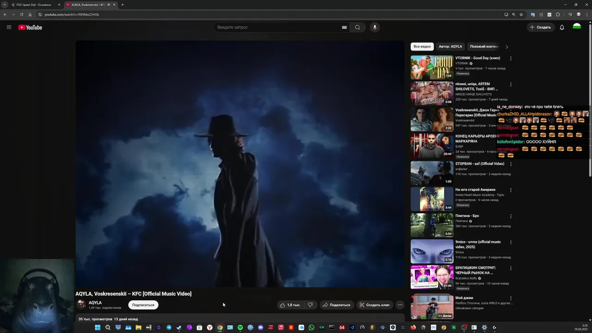Open the on-screen keyboard in search box
The height and width of the screenshot is (333, 592).
coord(344,27)
